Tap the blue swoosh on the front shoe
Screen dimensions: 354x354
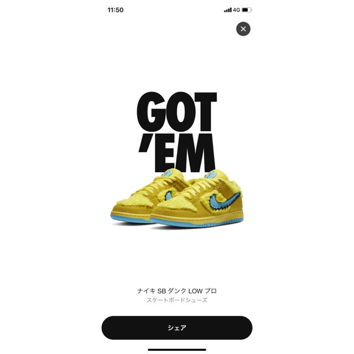[x=223, y=201]
